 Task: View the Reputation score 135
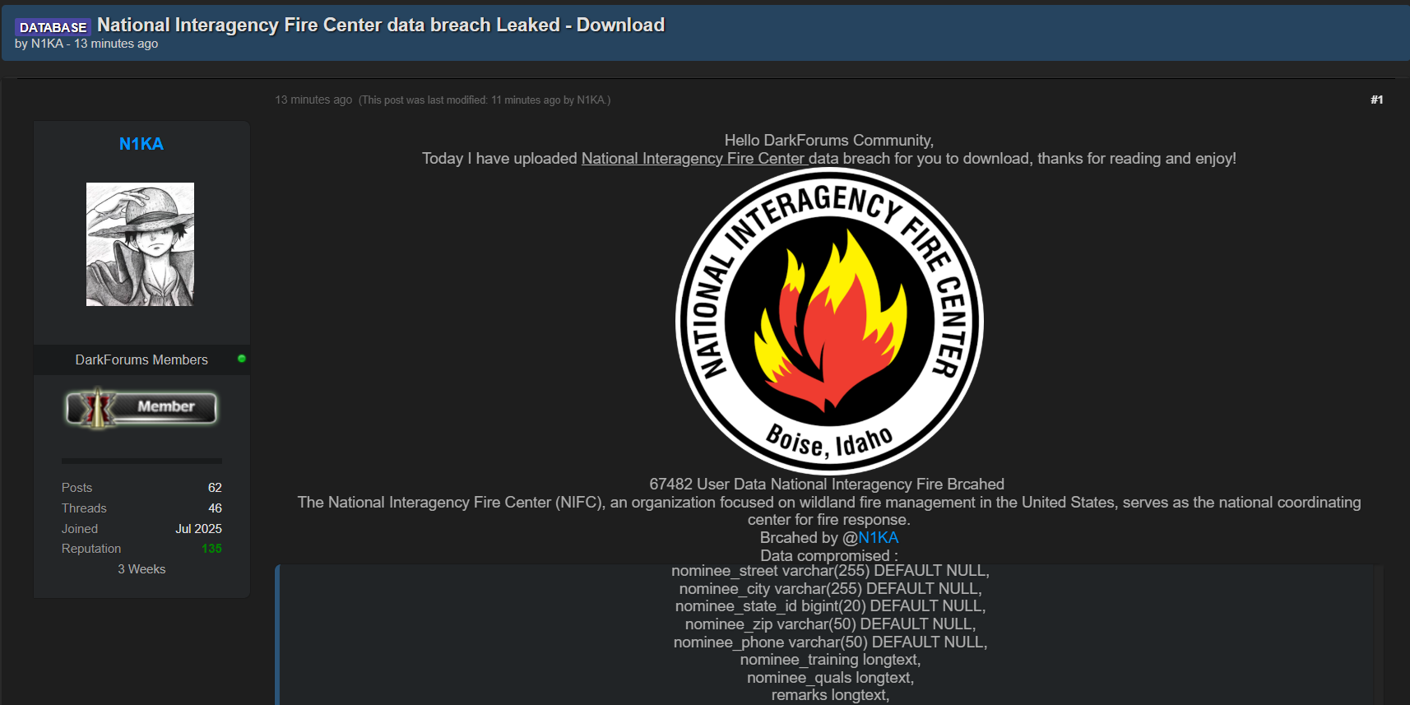pos(211,549)
